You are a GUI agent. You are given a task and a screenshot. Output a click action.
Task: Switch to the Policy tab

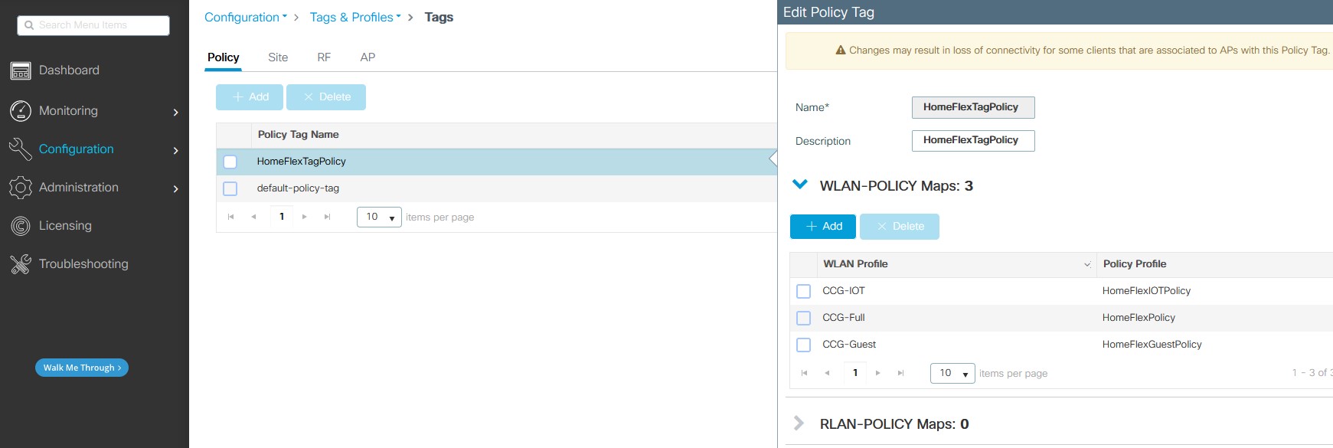click(224, 57)
